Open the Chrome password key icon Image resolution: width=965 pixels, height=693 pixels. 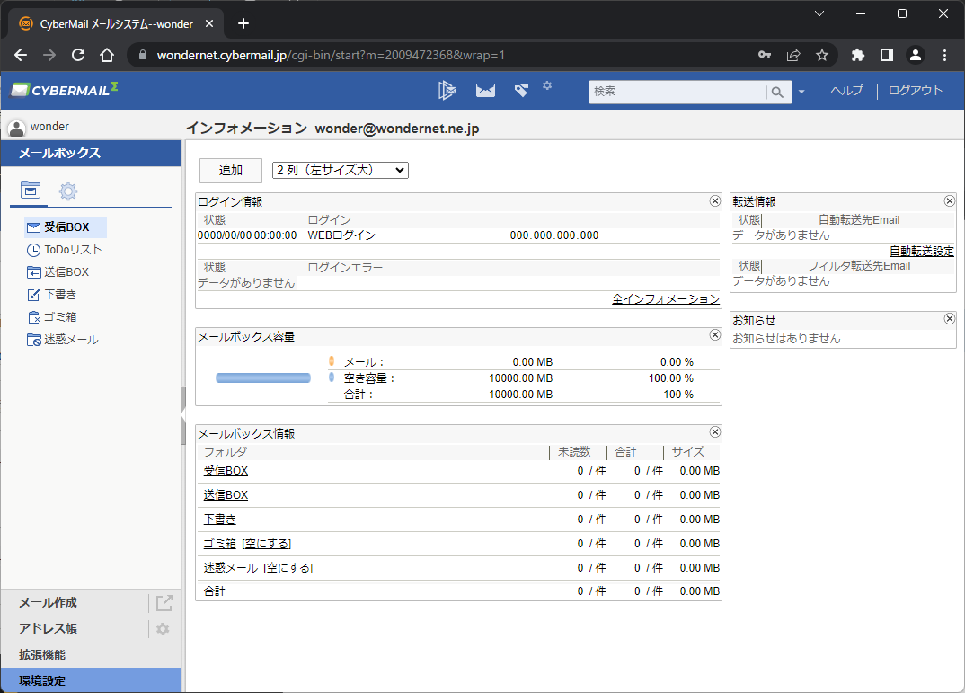(765, 55)
